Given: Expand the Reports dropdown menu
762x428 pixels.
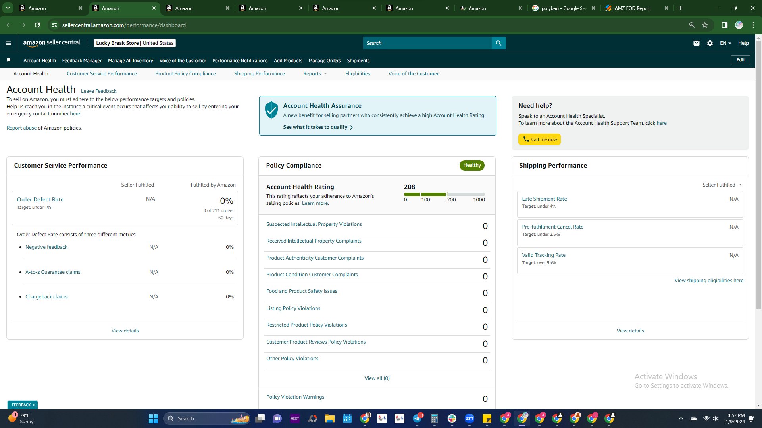Looking at the screenshot, I should pos(315,74).
